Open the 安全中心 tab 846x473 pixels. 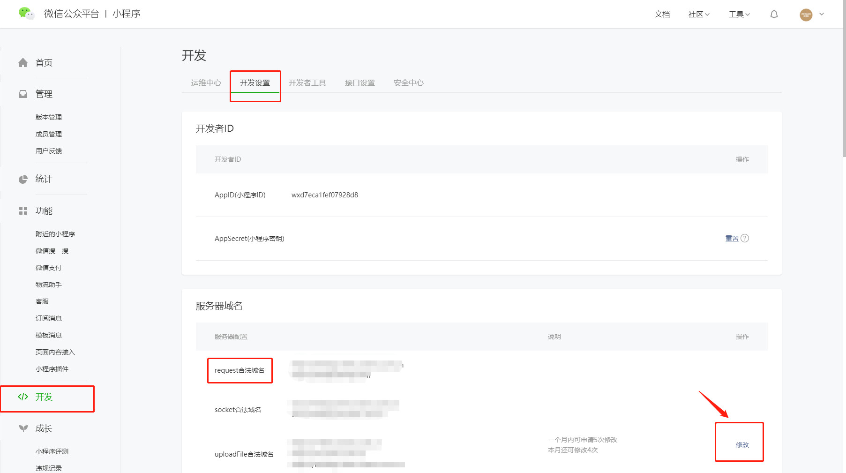408,83
